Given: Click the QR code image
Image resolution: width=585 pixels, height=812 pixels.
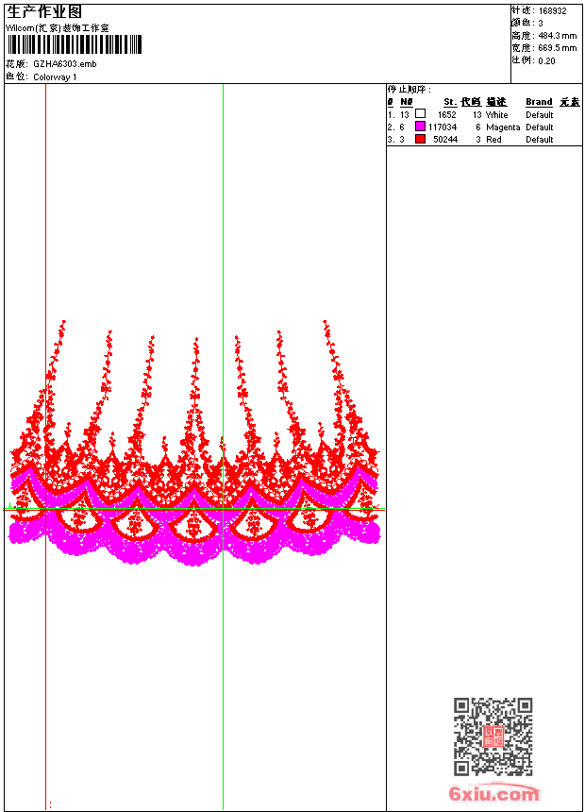Looking at the screenshot, I should pyautogui.click(x=493, y=736).
